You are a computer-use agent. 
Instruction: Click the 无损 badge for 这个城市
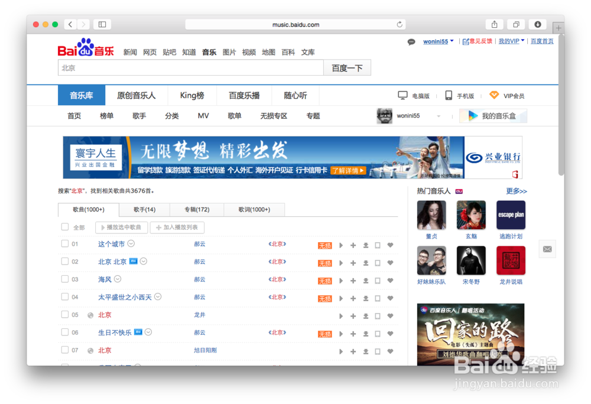[x=325, y=246]
